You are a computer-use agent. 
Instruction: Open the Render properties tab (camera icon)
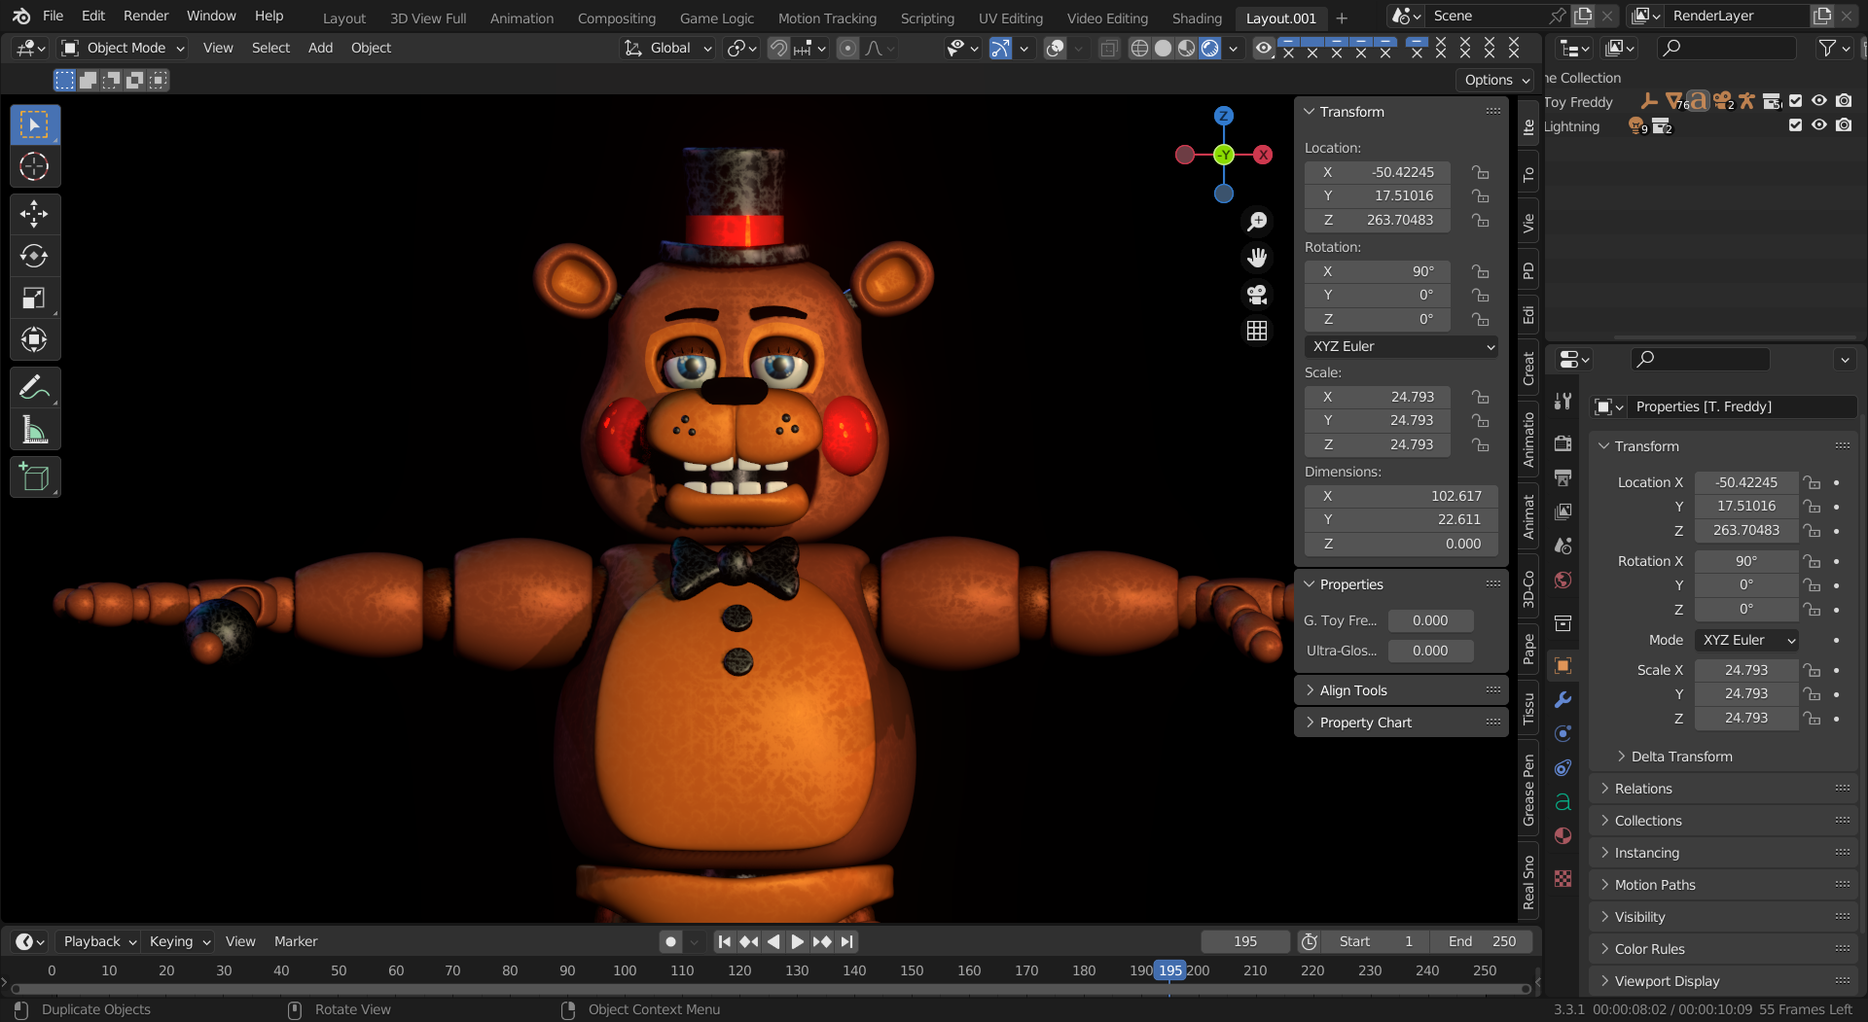point(1563,442)
